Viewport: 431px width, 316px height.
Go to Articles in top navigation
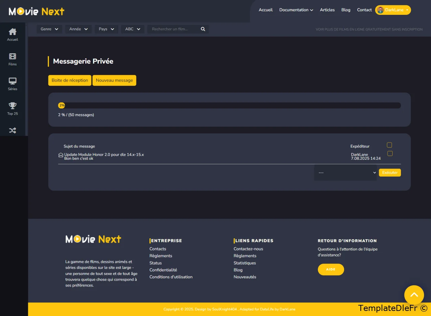pos(327,10)
